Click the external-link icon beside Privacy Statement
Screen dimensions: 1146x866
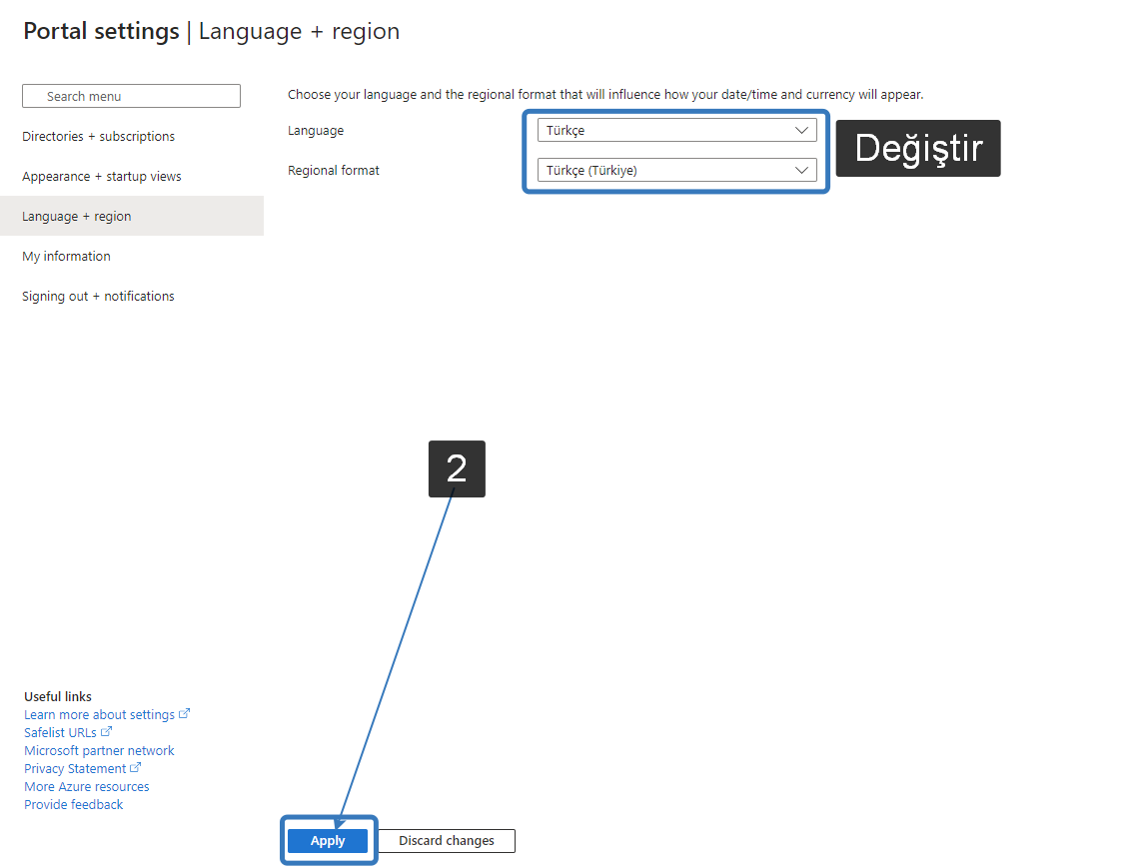point(135,767)
